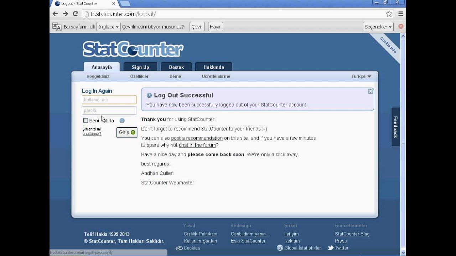Screen dimensions: 456x256
Task: Click the translate icon in the translation bar
Action: (57, 27)
